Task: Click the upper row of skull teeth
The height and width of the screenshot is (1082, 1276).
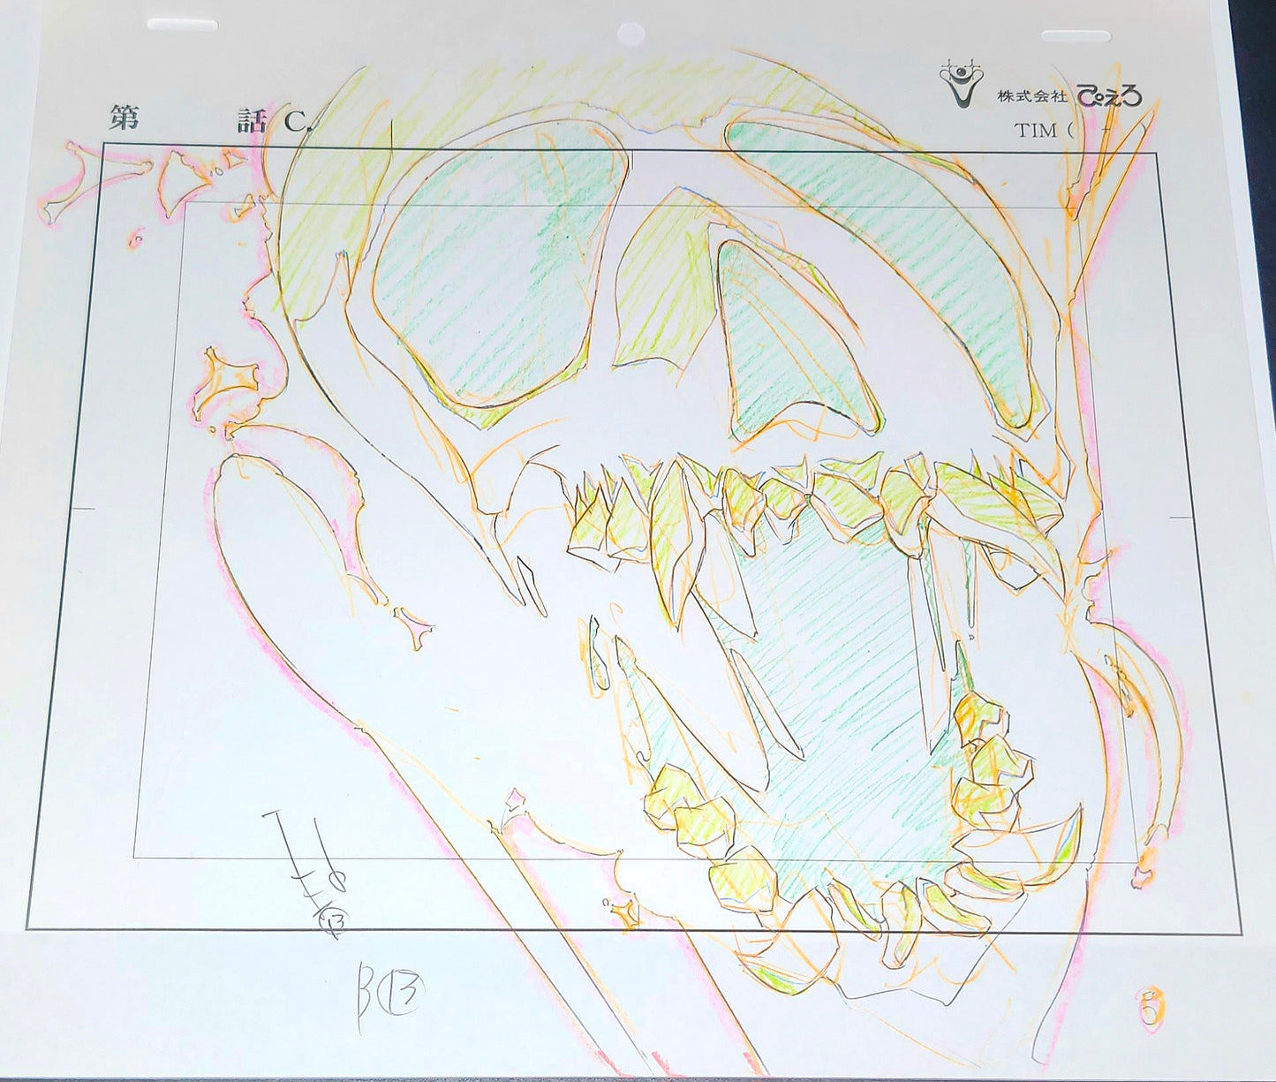Action: [x=777, y=495]
